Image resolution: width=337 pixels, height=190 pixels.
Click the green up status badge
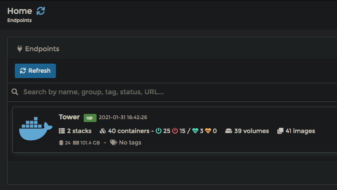click(x=90, y=118)
